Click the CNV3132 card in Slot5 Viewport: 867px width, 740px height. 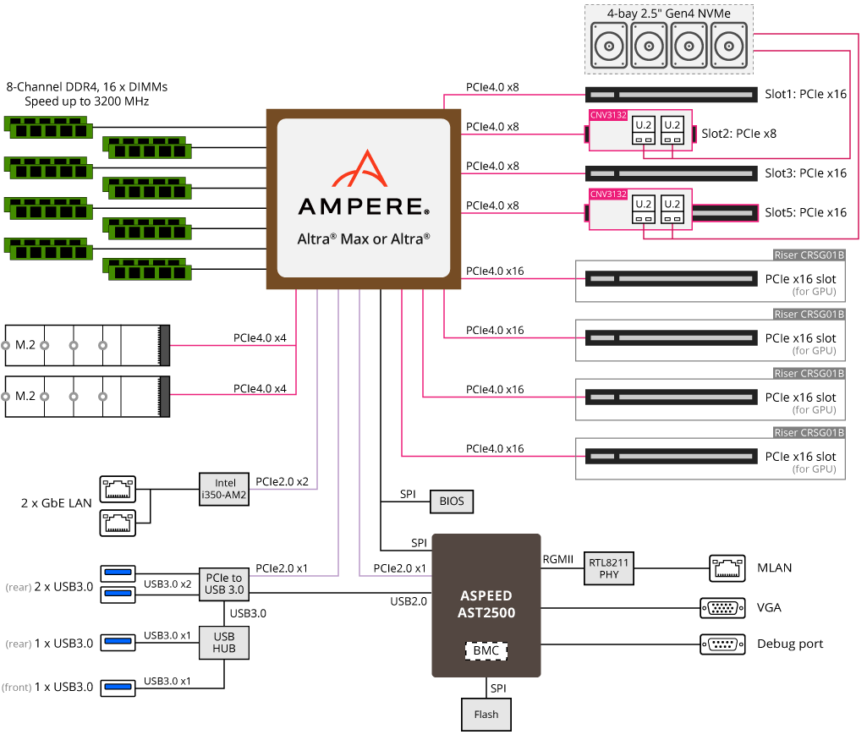point(640,210)
